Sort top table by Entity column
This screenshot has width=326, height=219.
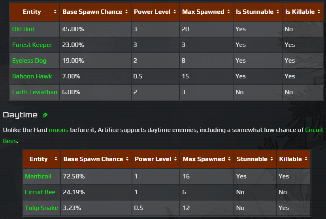(x=35, y=12)
